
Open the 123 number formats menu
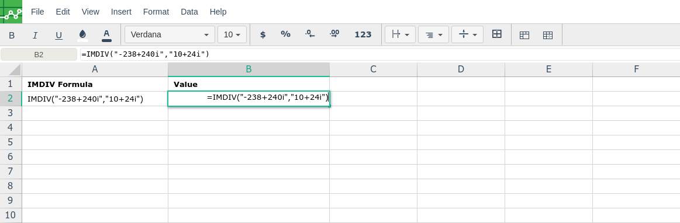(x=363, y=34)
